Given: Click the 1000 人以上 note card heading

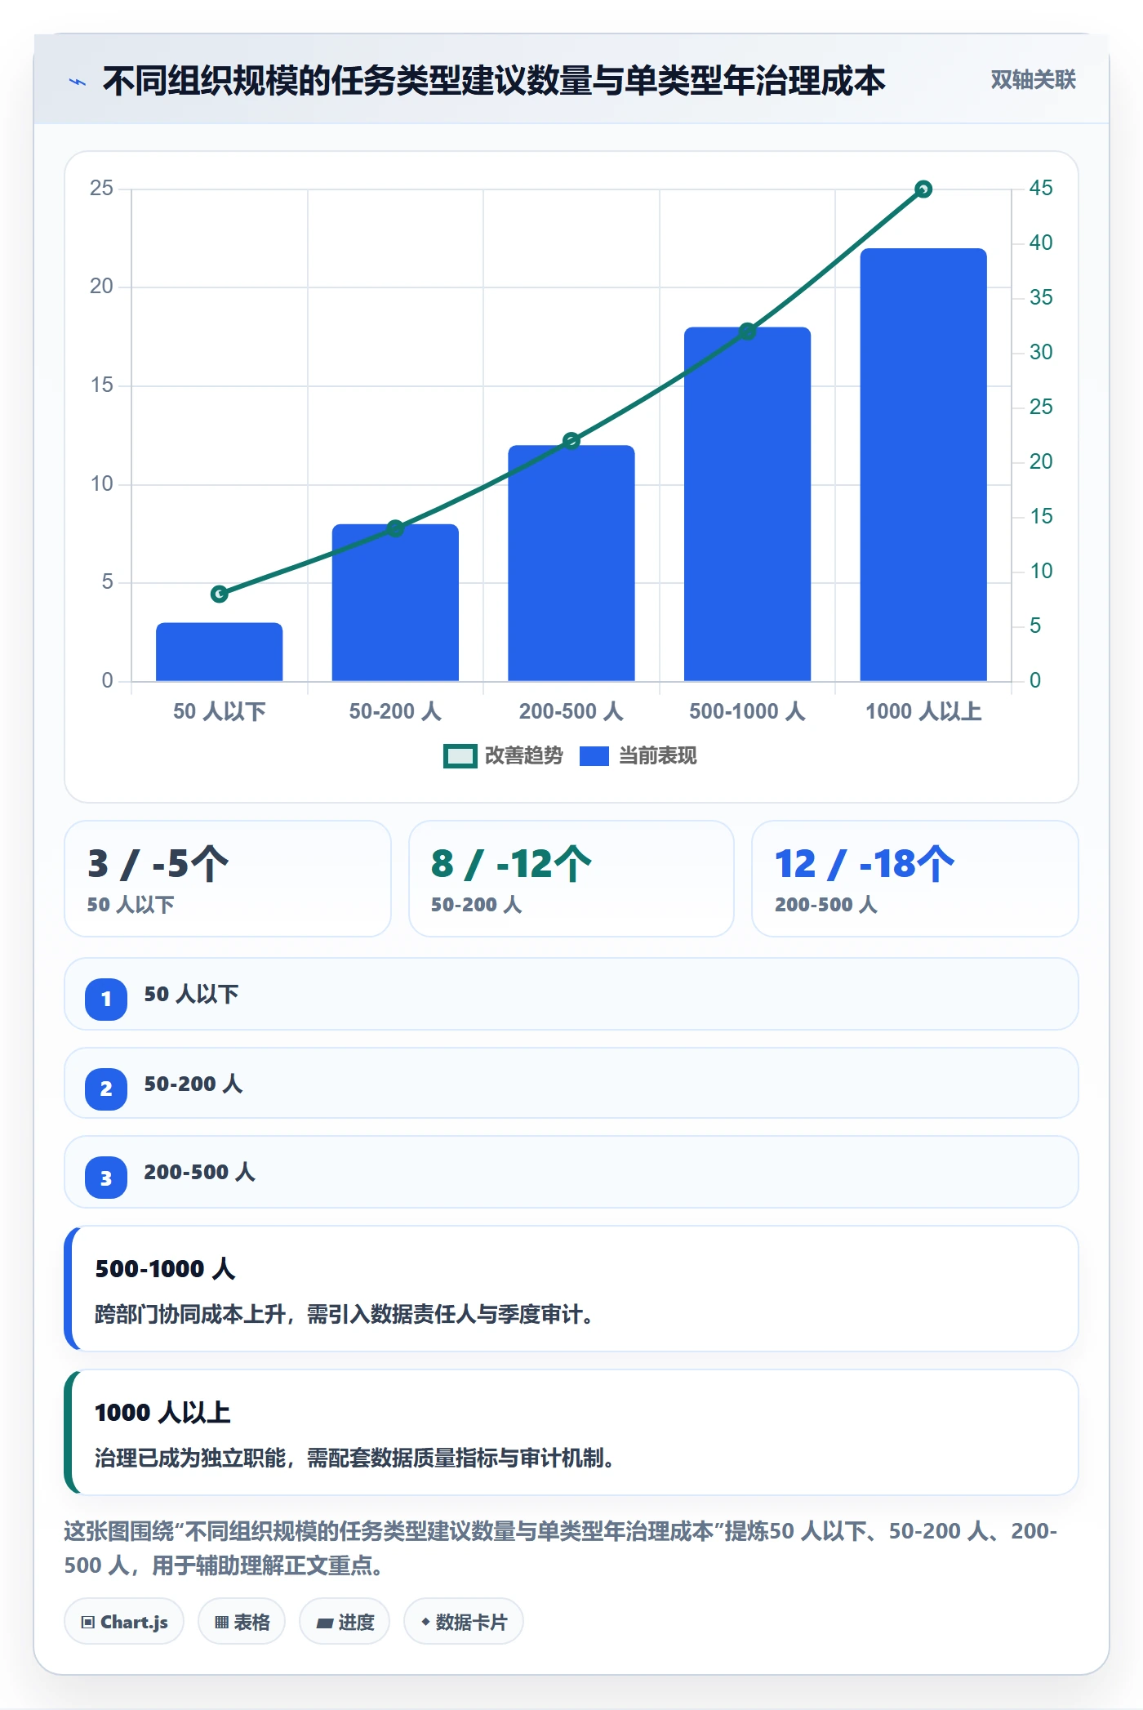Looking at the screenshot, I should click(162, 1413).
